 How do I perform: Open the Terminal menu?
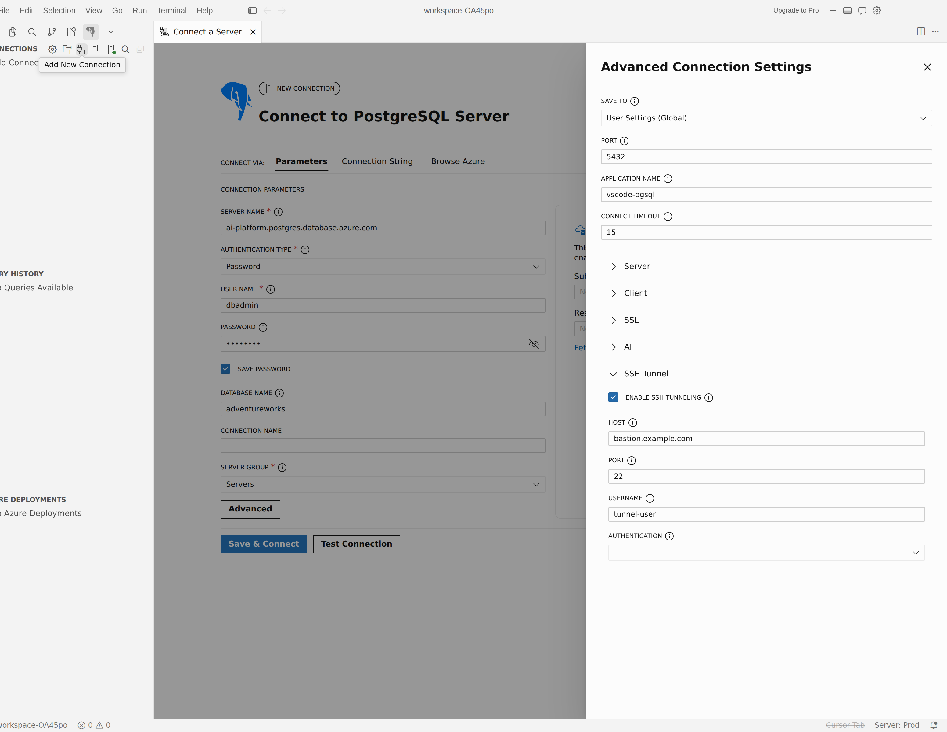[172, 10]
